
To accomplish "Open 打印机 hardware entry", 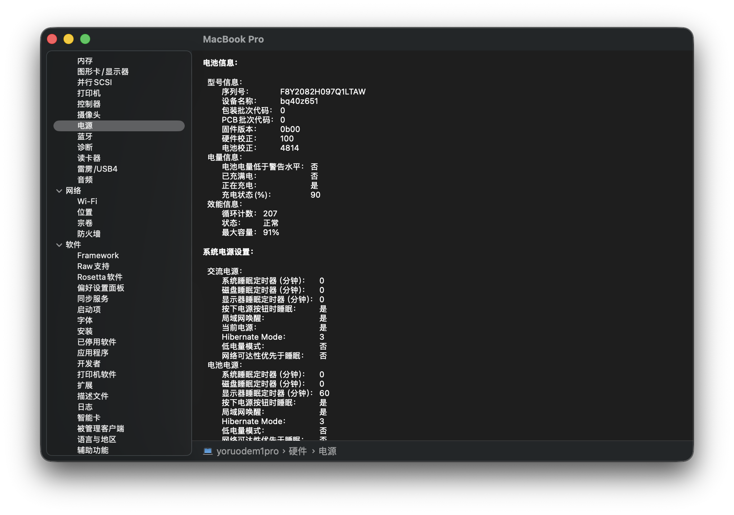I will tap(89, 93).
